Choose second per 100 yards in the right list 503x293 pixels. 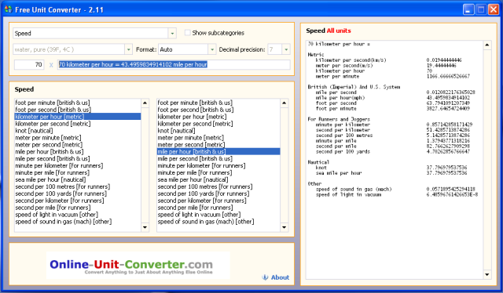point(218,194)
